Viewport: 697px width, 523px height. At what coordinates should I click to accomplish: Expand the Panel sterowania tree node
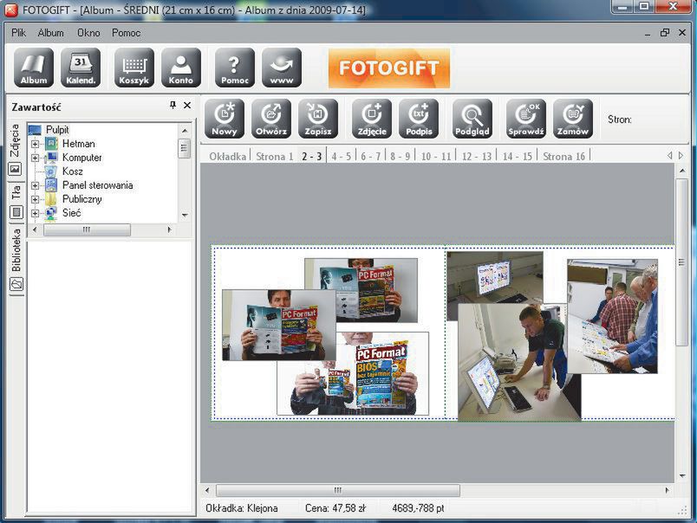[x=36, y=185]
